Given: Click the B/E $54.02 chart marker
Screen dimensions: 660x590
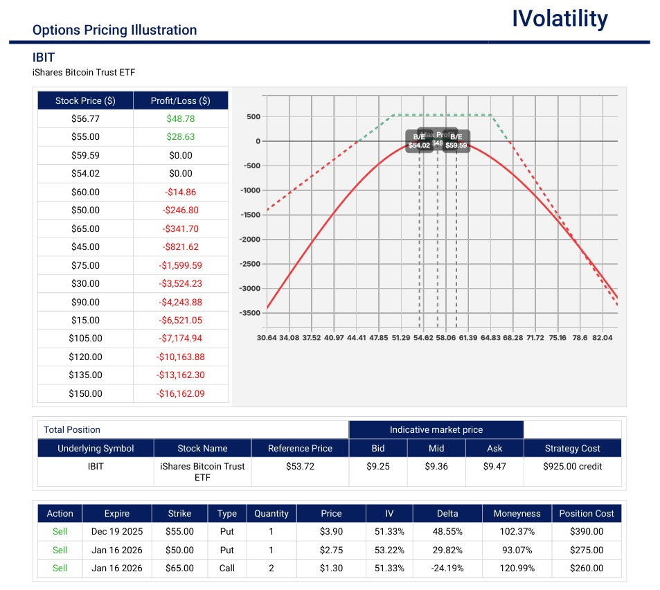Looking at the screenshot, I should [x=418, y=141].
